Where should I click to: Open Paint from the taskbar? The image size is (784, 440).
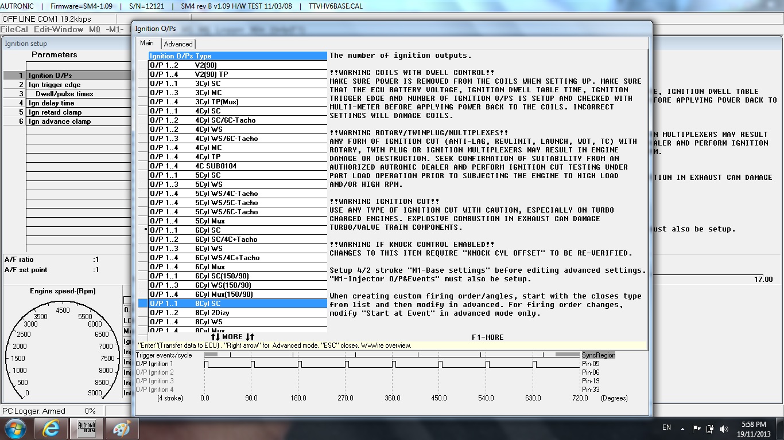(x=122, y=429)
